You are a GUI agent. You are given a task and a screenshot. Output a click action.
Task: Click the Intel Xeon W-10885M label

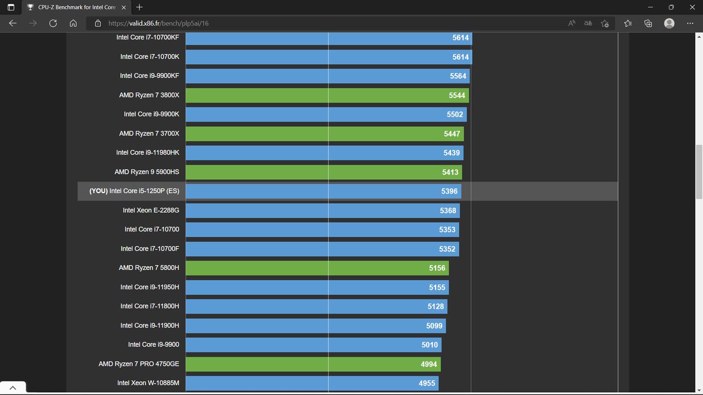coord(148,383)
